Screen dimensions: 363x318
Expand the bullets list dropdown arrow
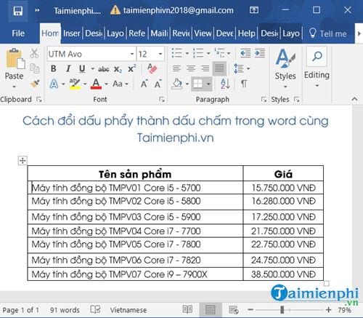click(187, 53)
